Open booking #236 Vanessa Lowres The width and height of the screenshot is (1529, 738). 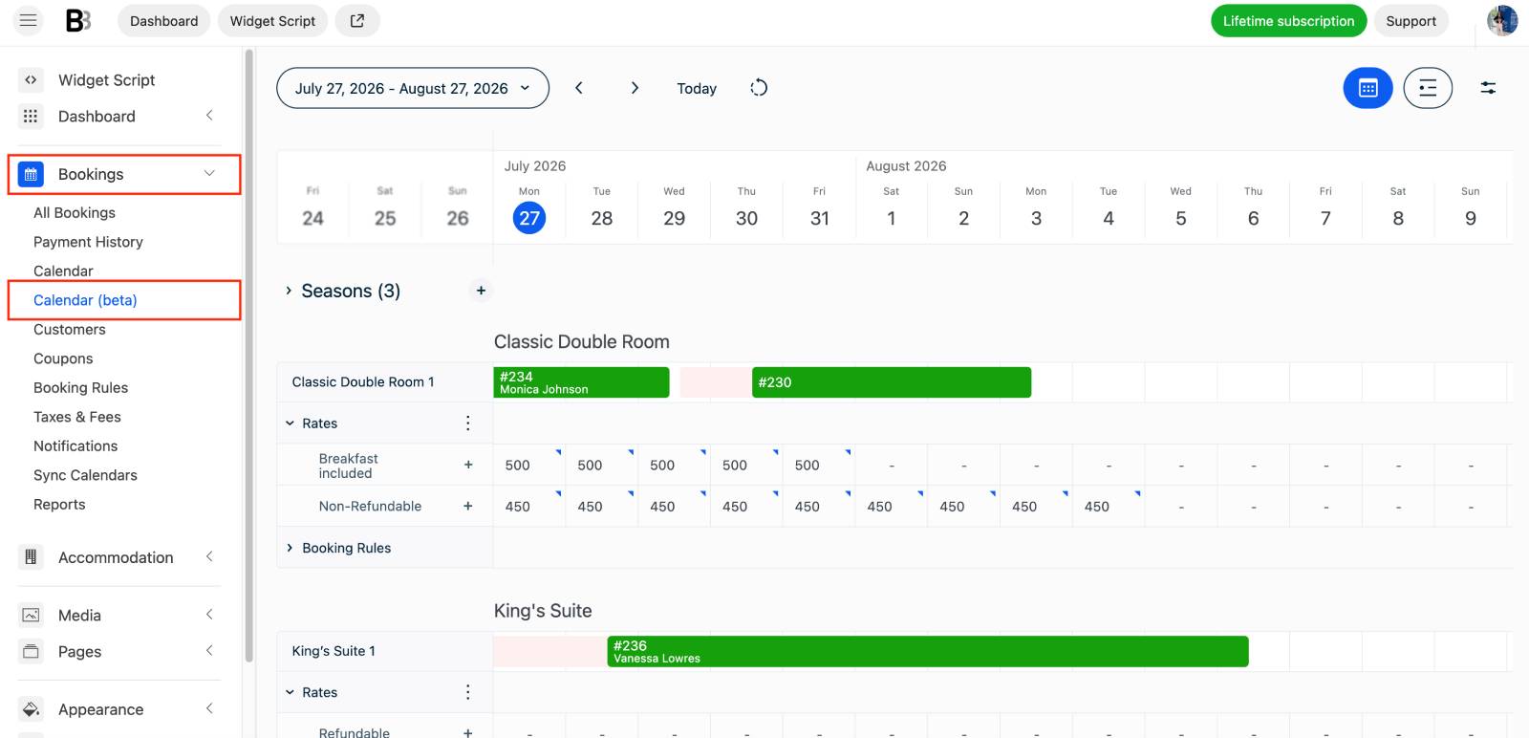[928, 651]
